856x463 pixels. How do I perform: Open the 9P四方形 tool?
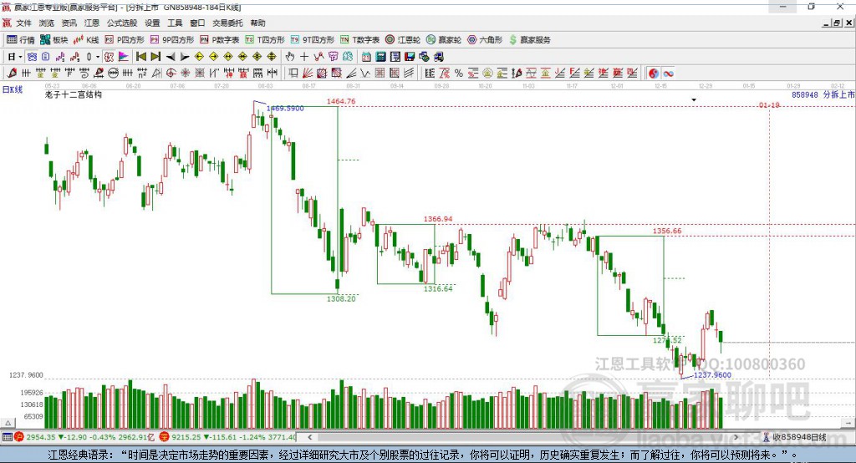click(x=172, y=40)
